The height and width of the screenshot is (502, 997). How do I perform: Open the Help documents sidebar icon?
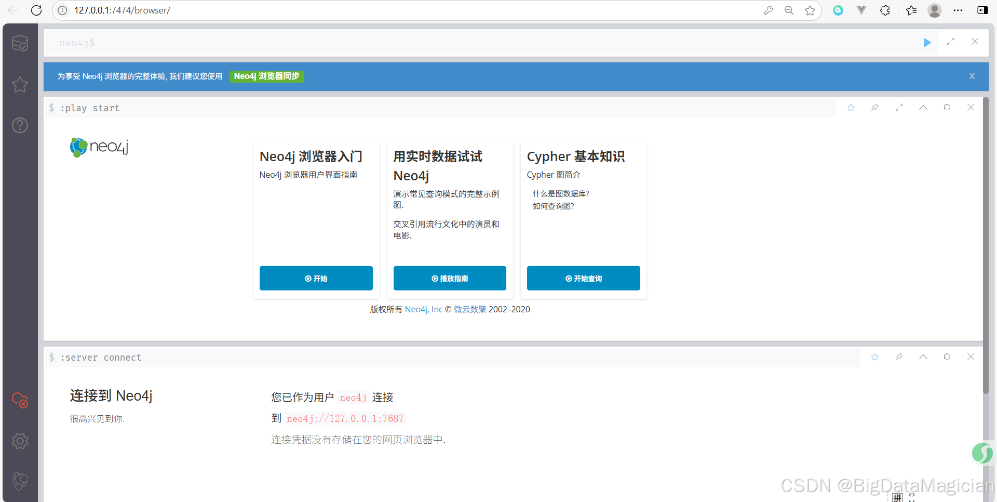tap(20, 125)
